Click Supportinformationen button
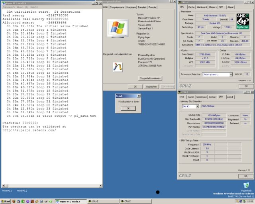 pyautogui.click(x=150, y=78)
